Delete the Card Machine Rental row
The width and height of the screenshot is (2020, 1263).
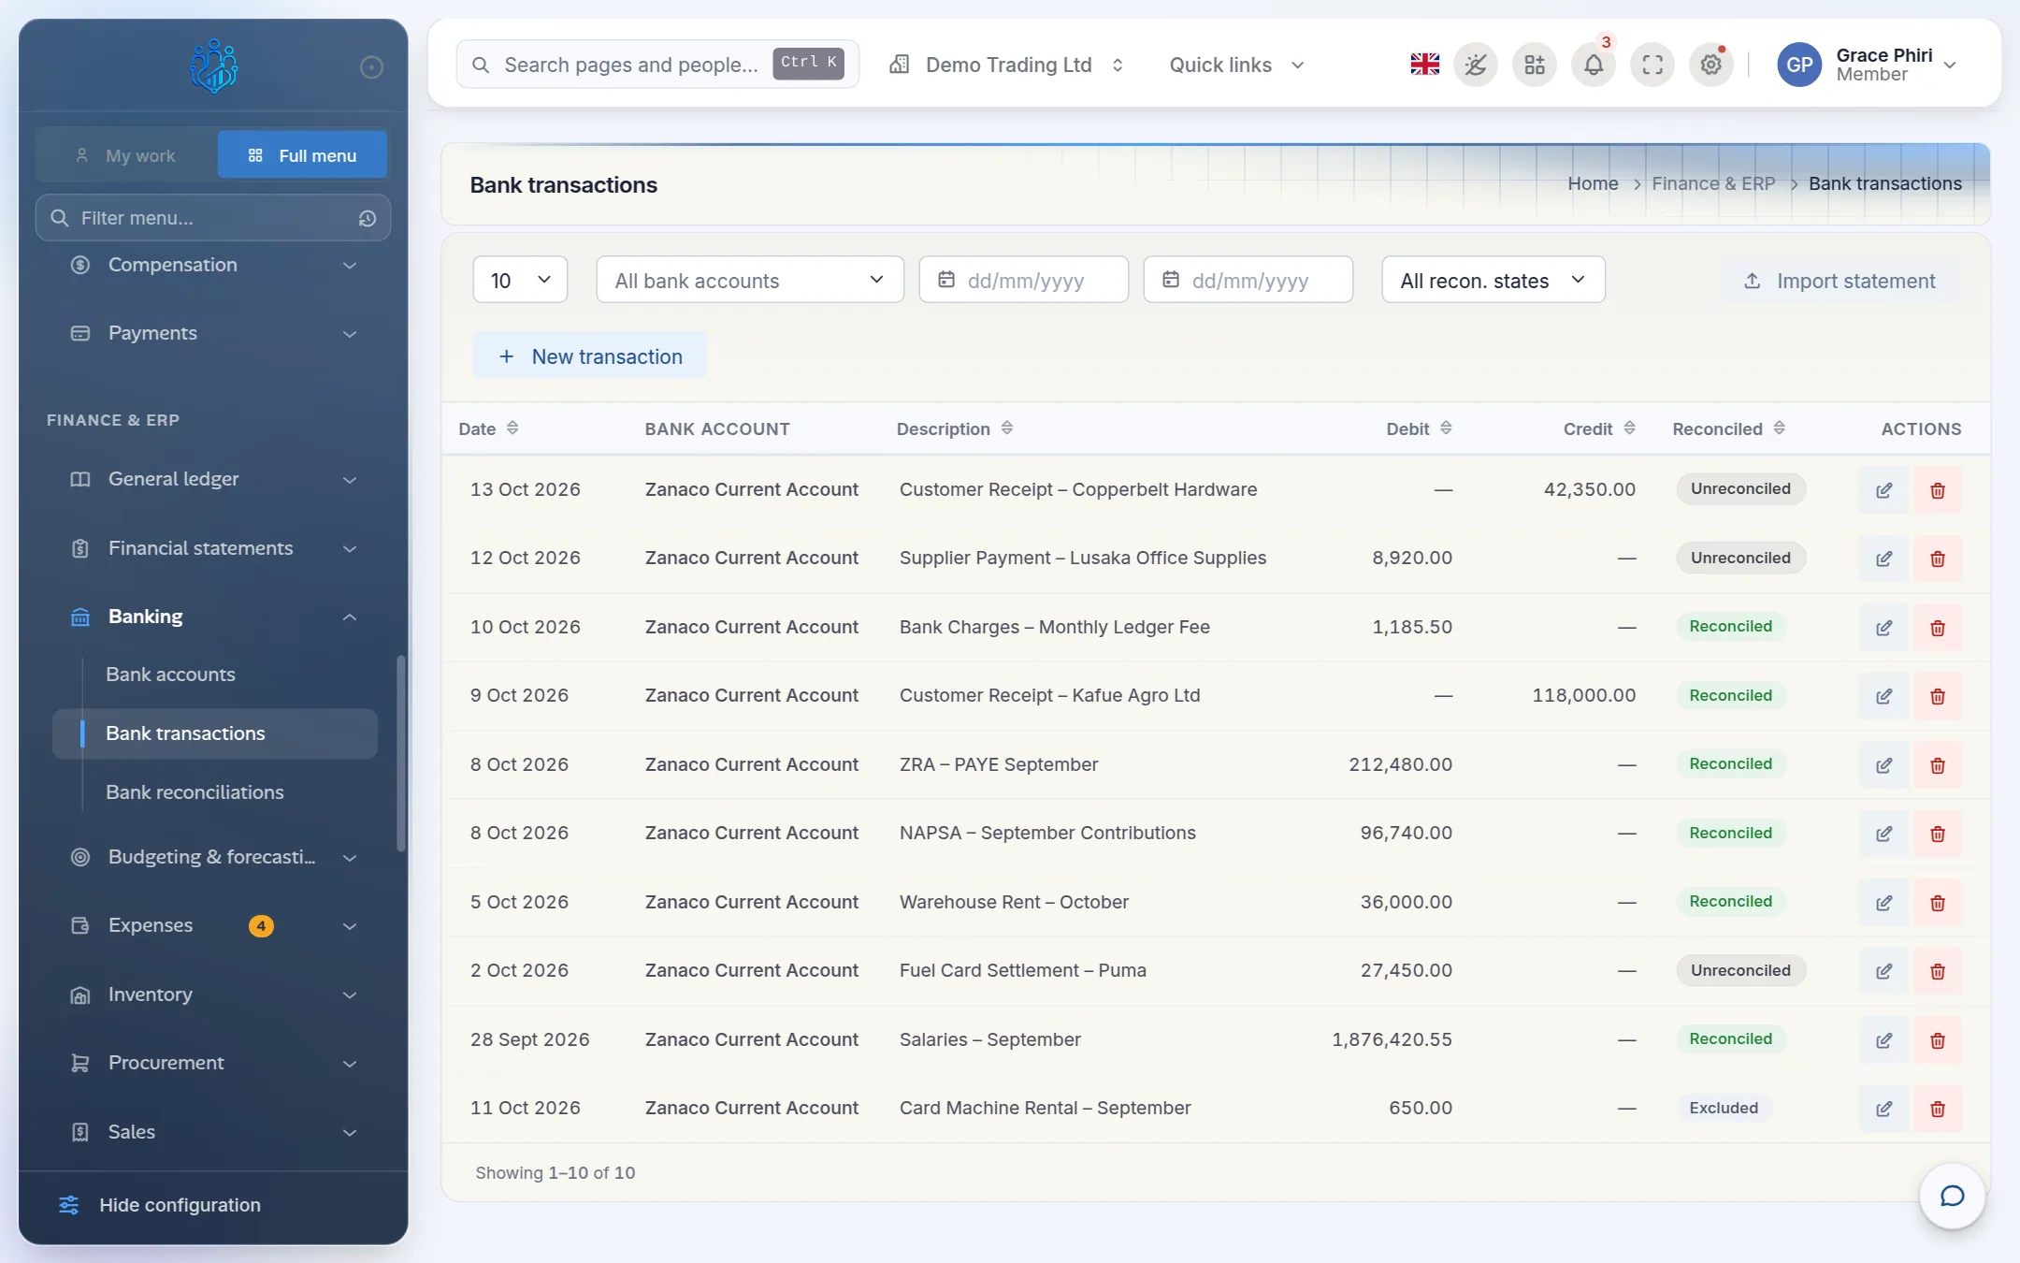pos(1938,1109)
